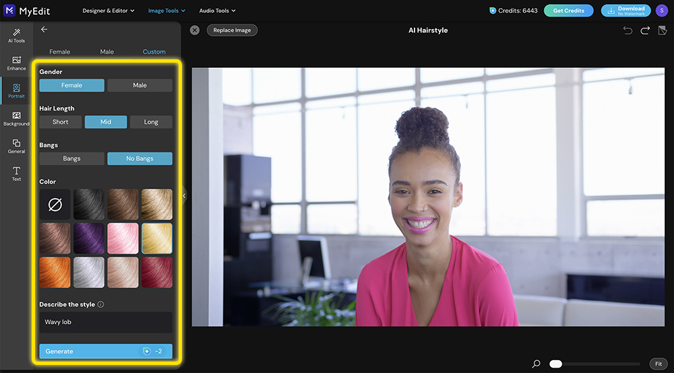This screenshot has width=674, height=373.
Task: Click the Get Credits button
Action: 568,11
